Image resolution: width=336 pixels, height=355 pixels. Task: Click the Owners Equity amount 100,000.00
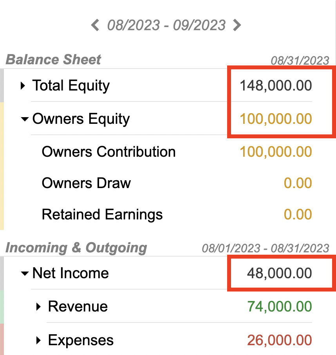275,119
